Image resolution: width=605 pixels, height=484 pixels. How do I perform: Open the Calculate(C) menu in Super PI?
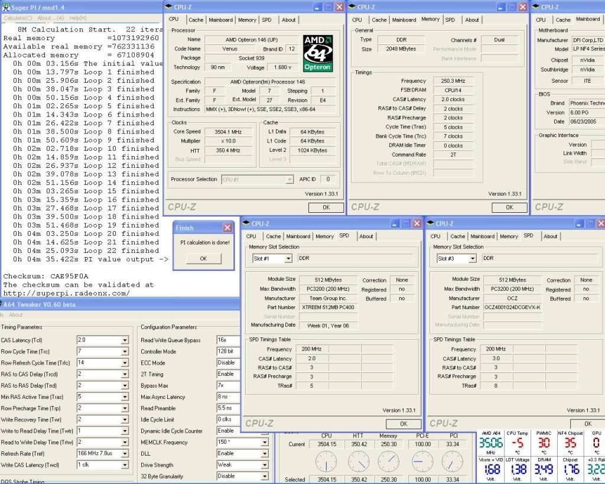(x=18, y=18)
